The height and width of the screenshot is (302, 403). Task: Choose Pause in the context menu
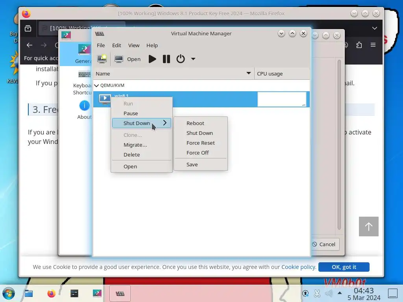(142, 113)
